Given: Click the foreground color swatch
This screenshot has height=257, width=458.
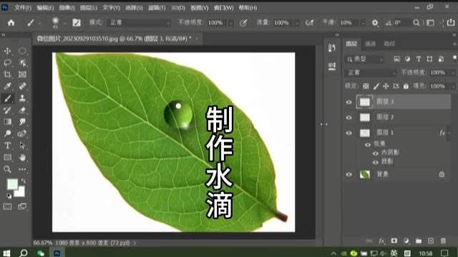Looking at the screenshot, I should click(x=12, y=184).
